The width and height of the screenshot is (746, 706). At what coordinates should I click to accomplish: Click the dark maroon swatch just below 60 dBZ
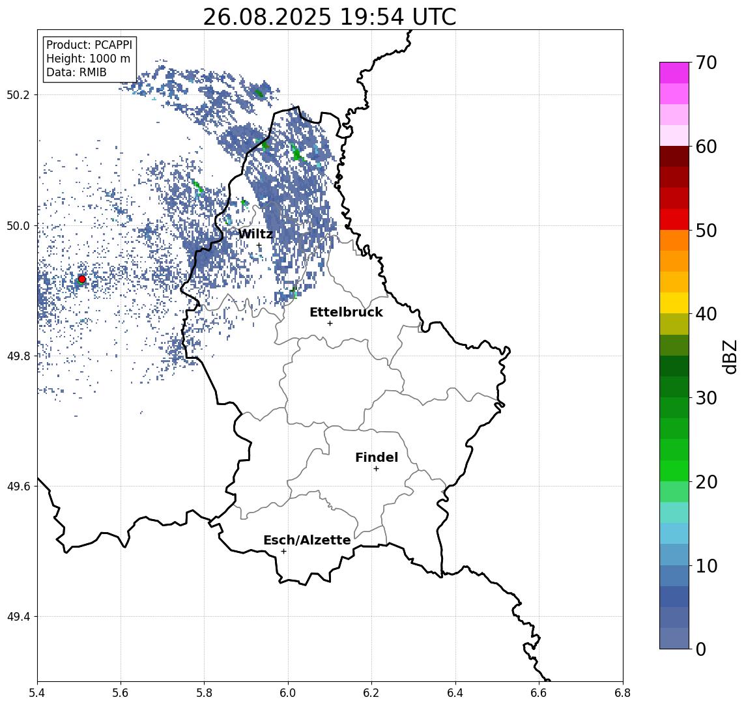674,157
